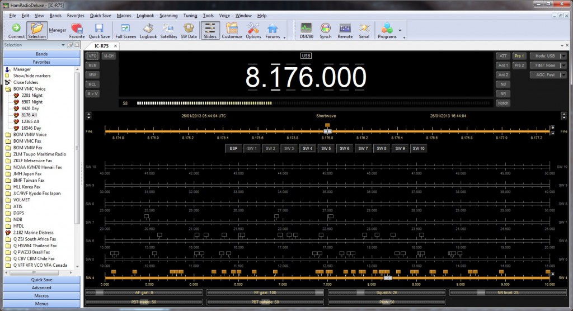Viewport: 573px width, 311px height.
Task: Click the Quick Save floppy icon
Action: (99, 30)
